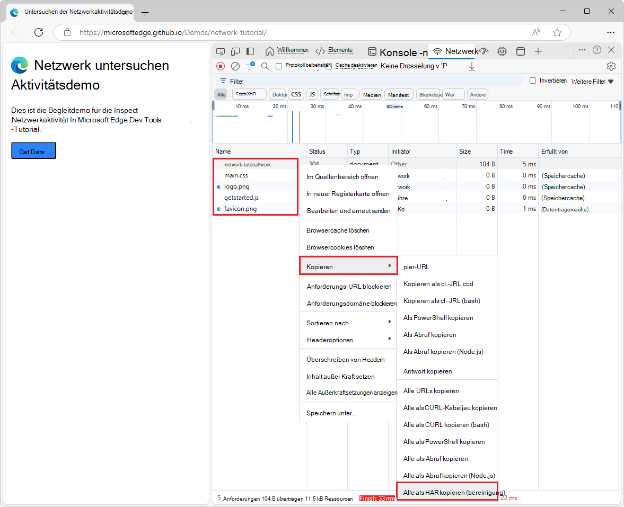Open DevTools help question mark icon
624x507 pixels.
597,50
